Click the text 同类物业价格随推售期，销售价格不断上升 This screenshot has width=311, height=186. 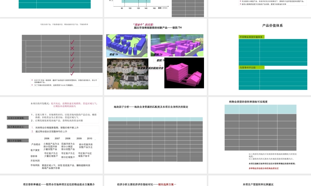pos(57,128)
